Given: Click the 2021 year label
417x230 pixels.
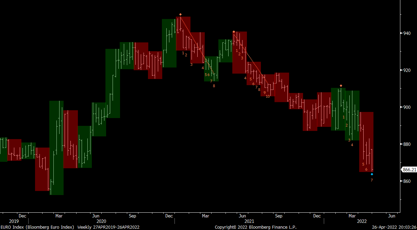Looking at the screenshot, I should tap(249, 221).
